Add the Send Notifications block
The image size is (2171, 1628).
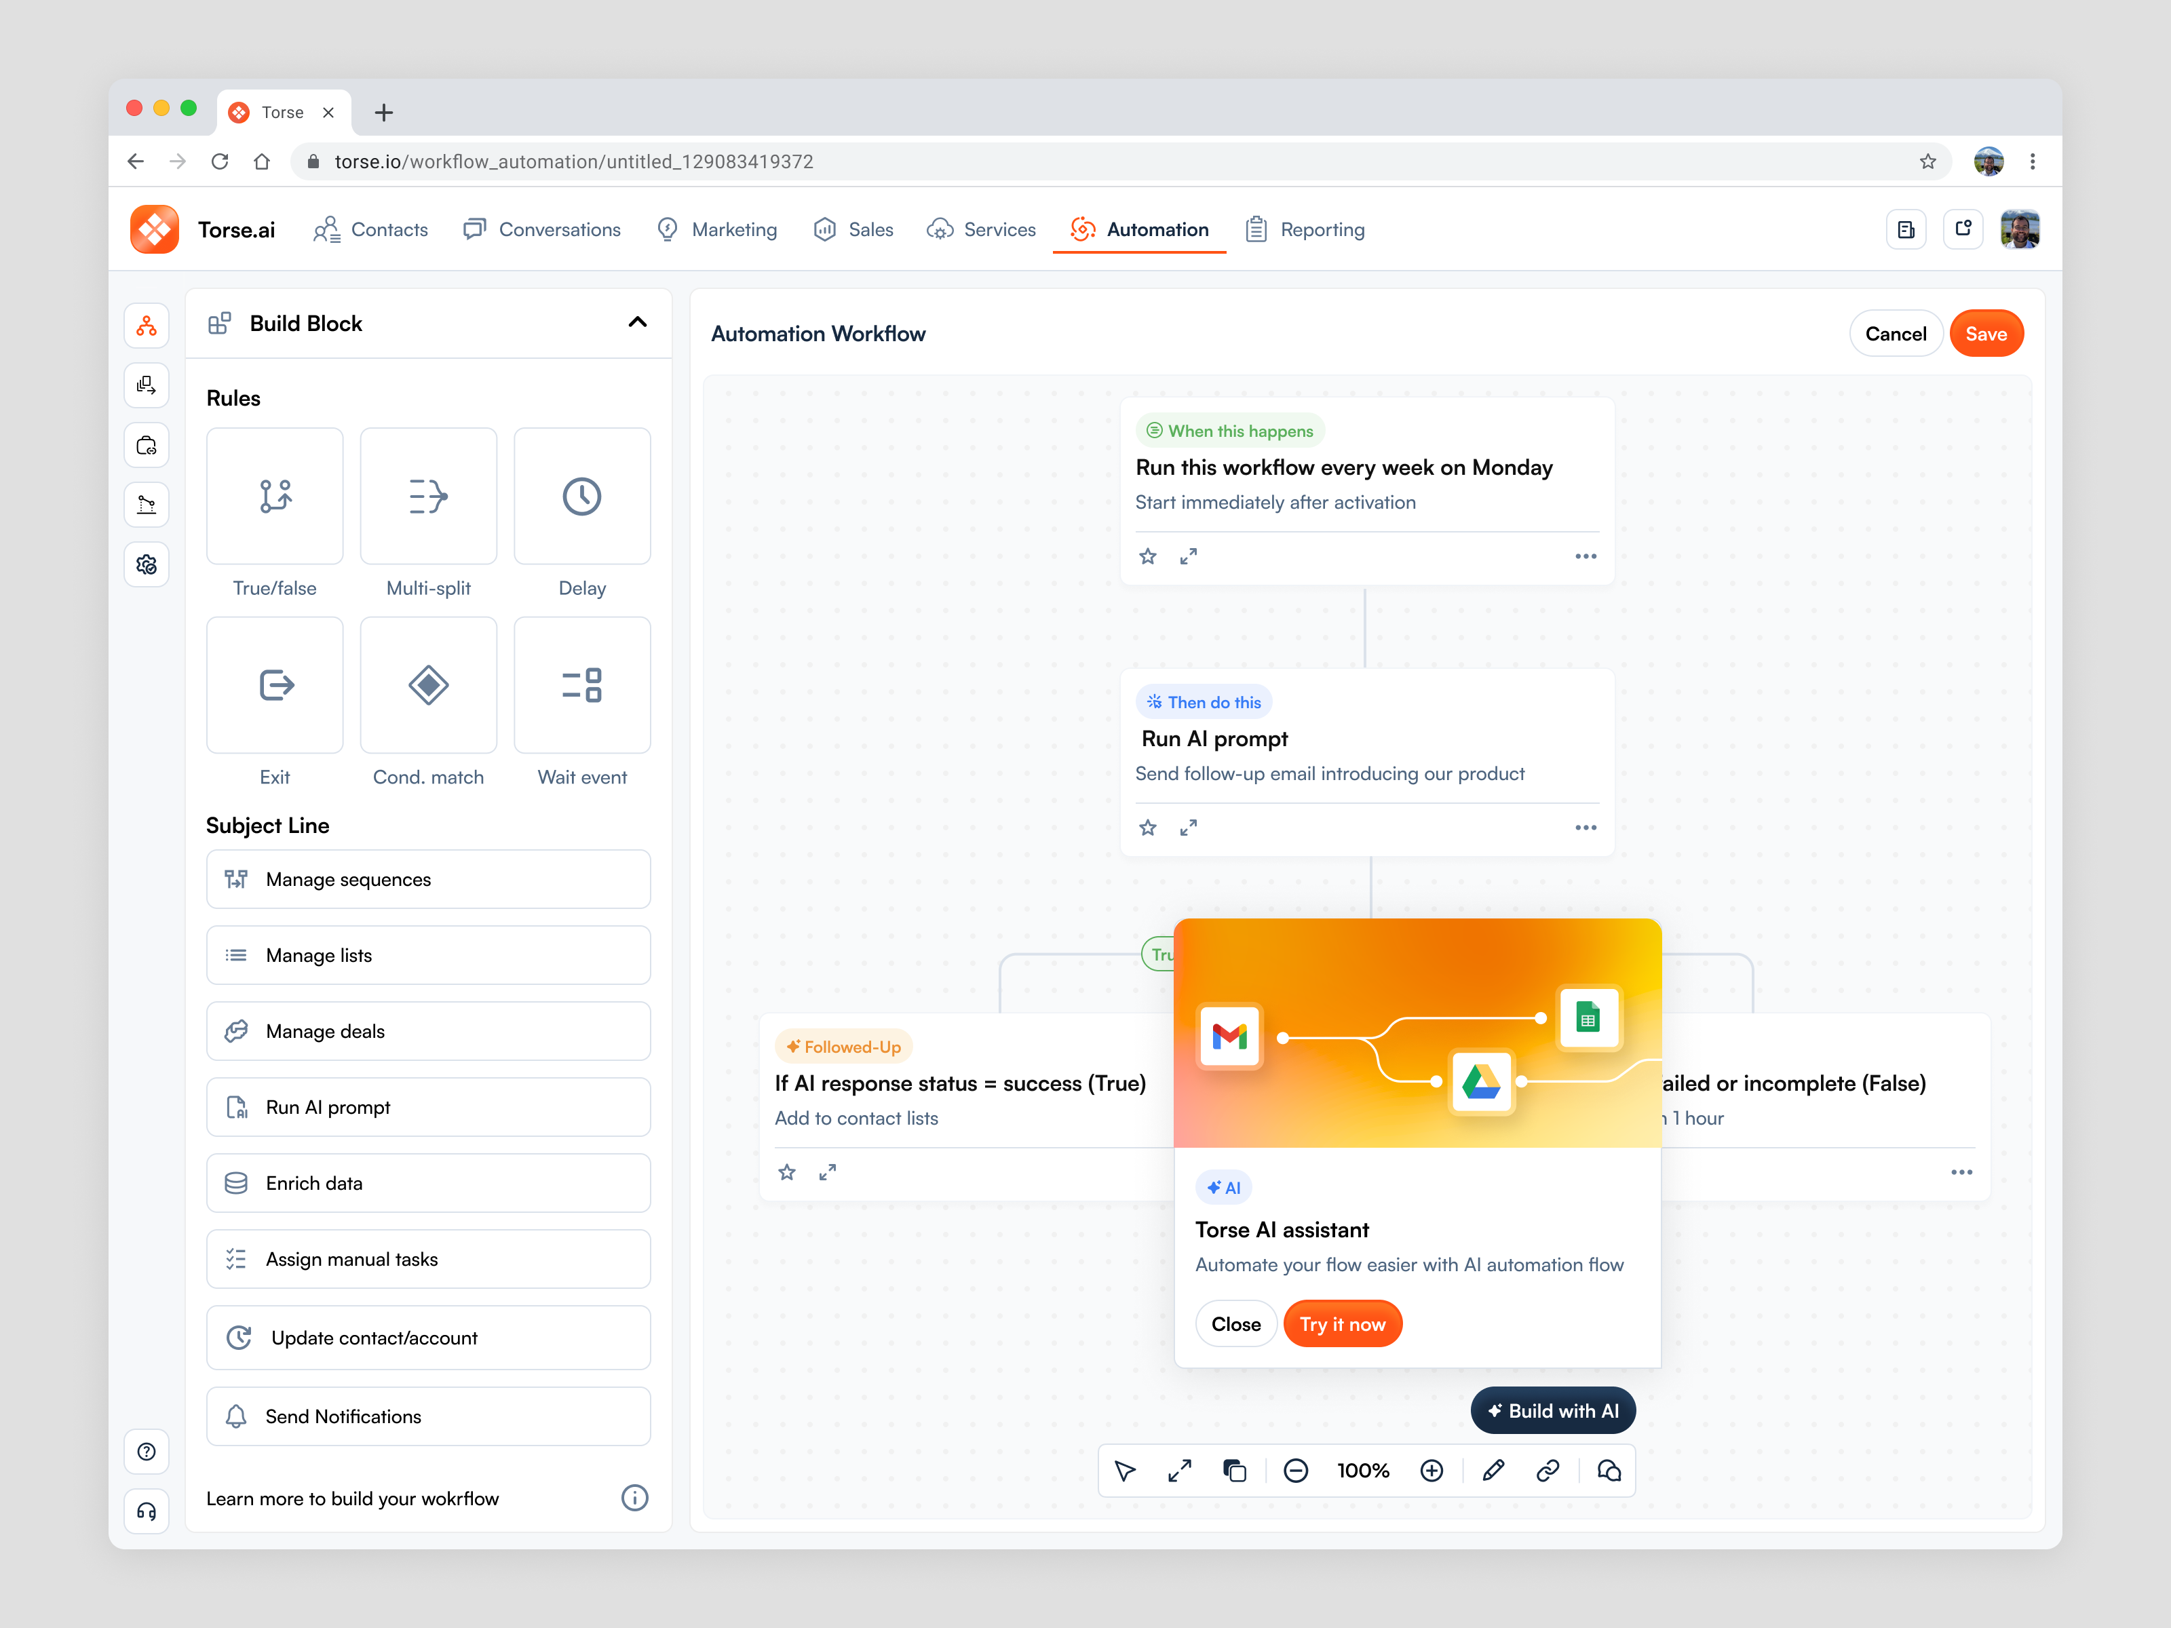click(x=428, y=1417)
